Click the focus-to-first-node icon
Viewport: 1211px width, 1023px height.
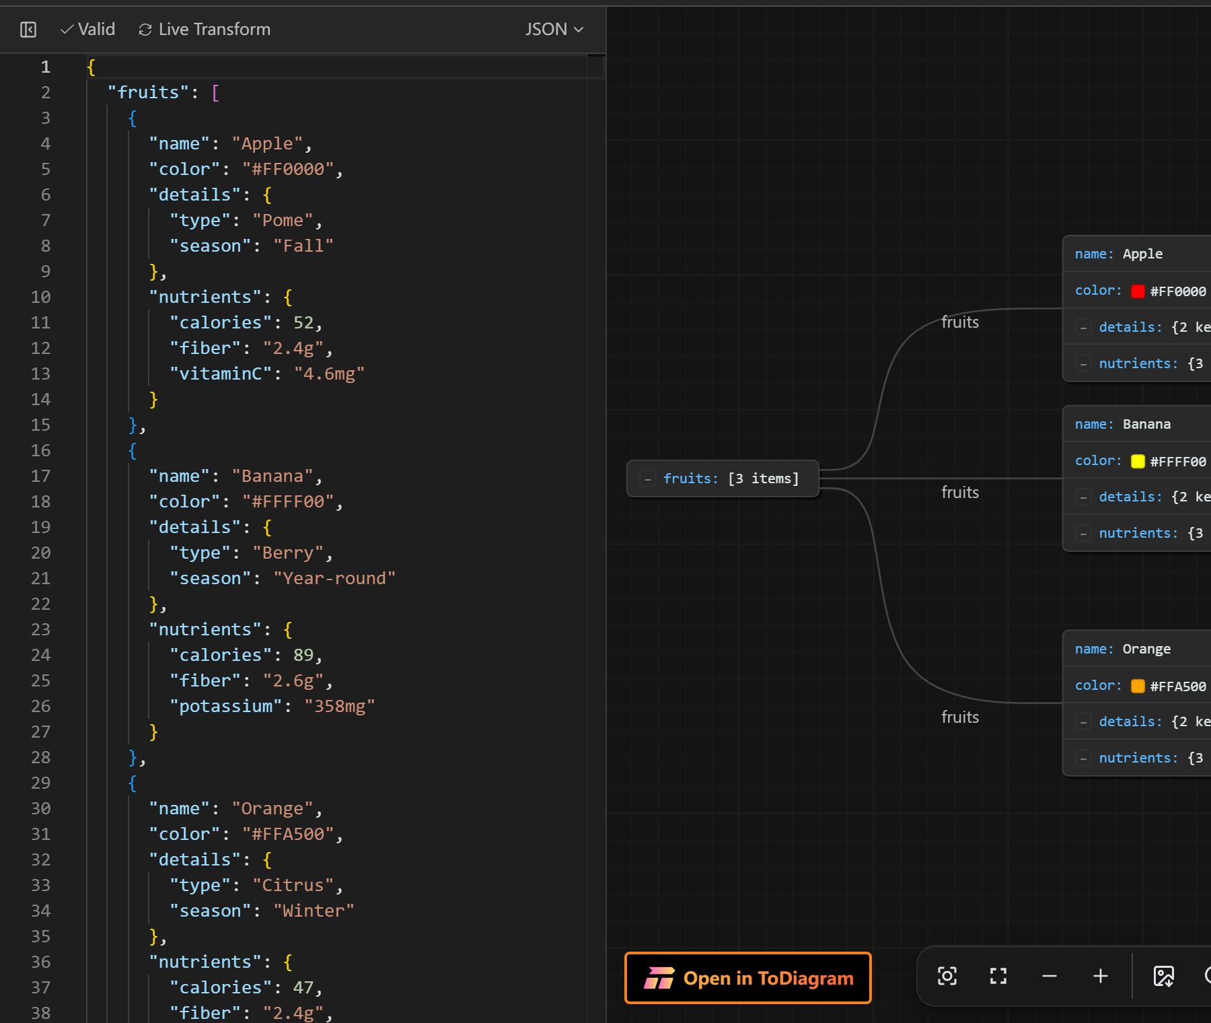click(x=947, y=976)
